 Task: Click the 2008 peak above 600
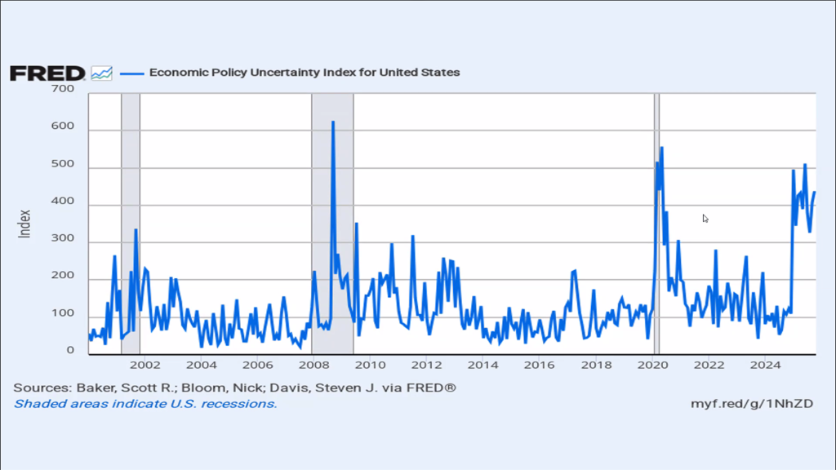coord(332,122)
